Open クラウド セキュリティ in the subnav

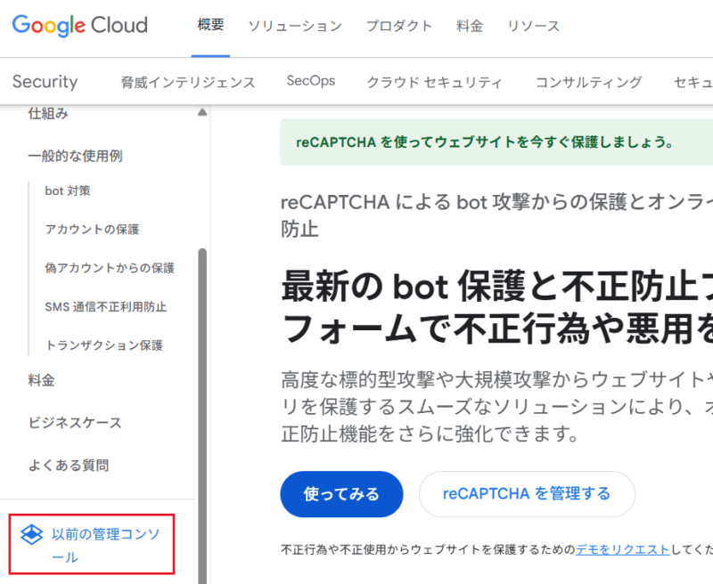pyautogui.click(x=434, y=82)
